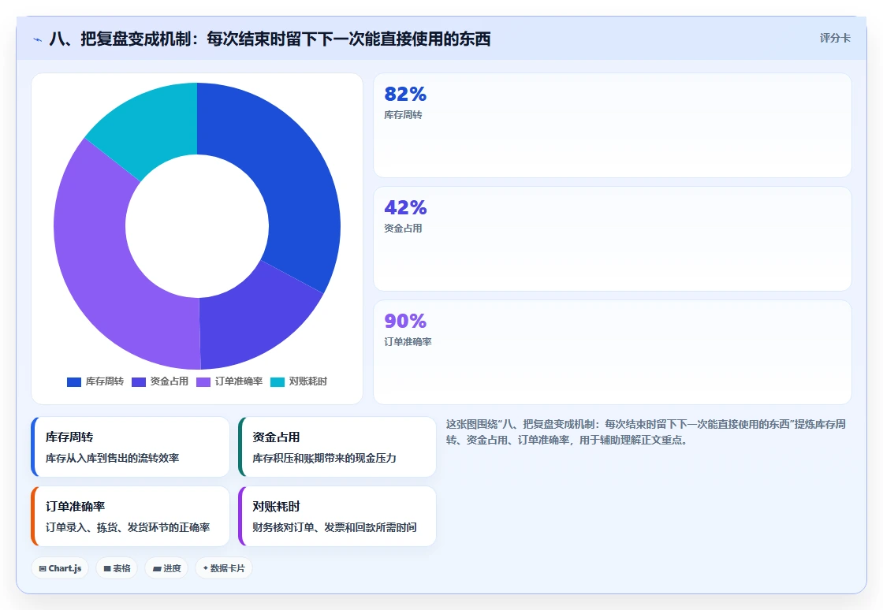Select the 82% 库存周转 stat card

[x=612, y=125]
